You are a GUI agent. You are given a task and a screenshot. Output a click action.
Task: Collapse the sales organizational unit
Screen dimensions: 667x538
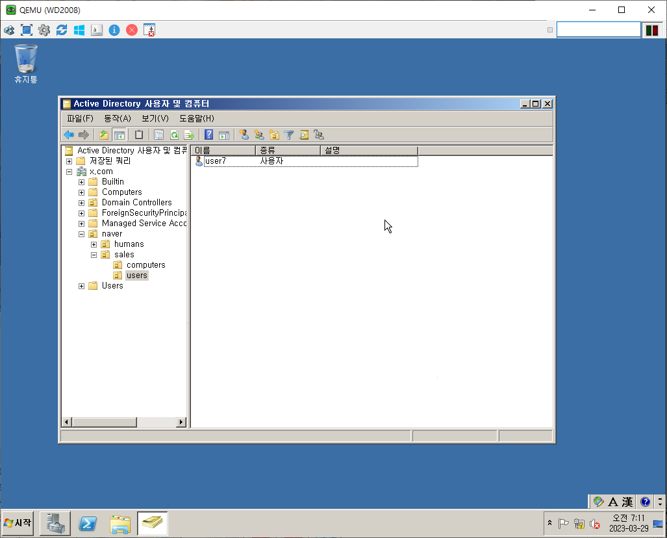click(x=94, y=255)
